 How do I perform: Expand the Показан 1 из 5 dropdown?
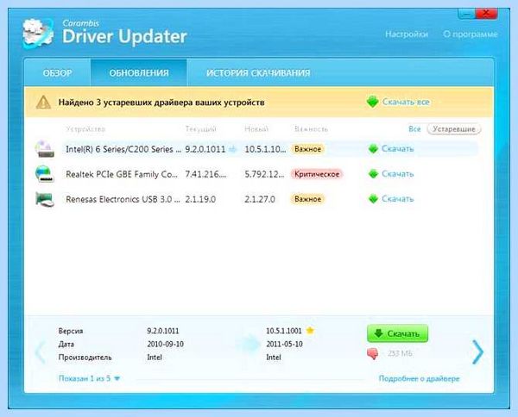89,378
